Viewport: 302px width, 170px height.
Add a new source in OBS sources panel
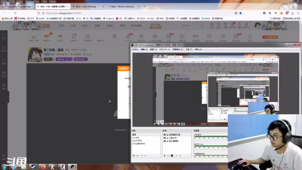[165, 156]
